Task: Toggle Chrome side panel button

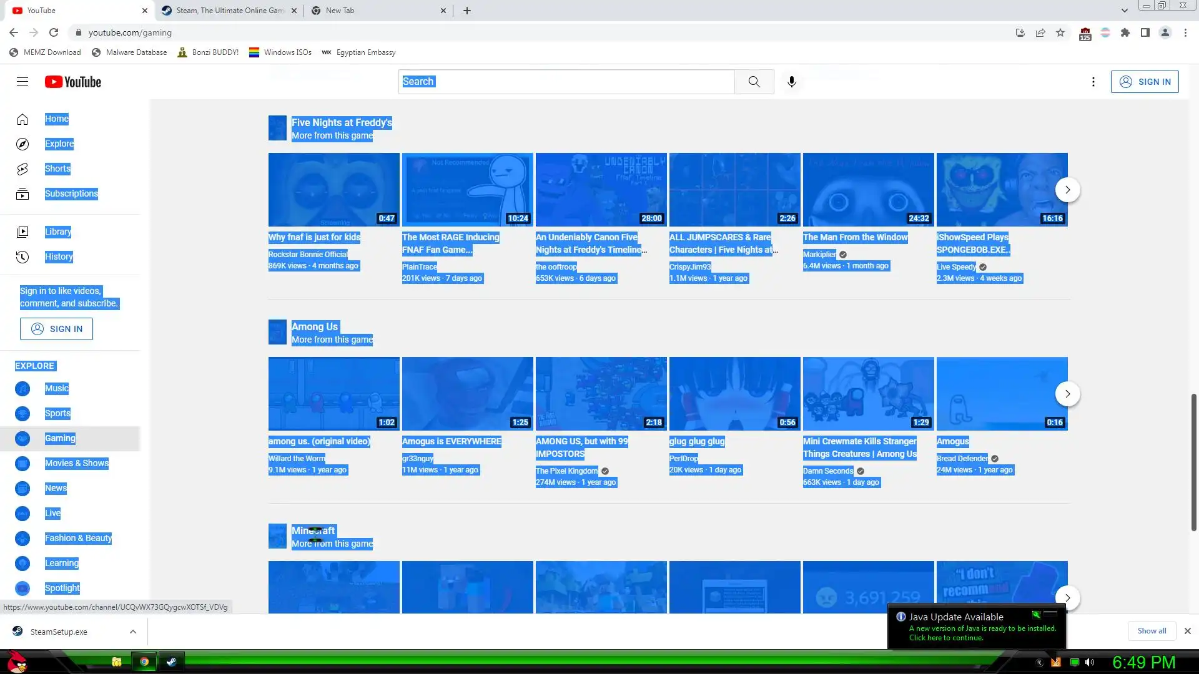Action: coord(1145,32)
